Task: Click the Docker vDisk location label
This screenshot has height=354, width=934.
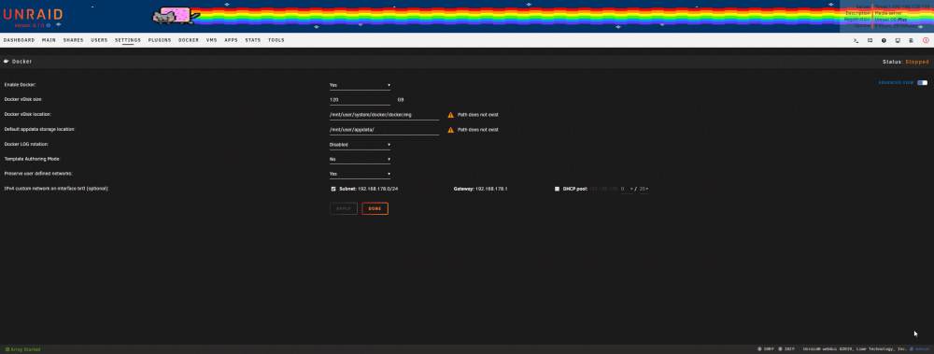Action: coord(27,115)
